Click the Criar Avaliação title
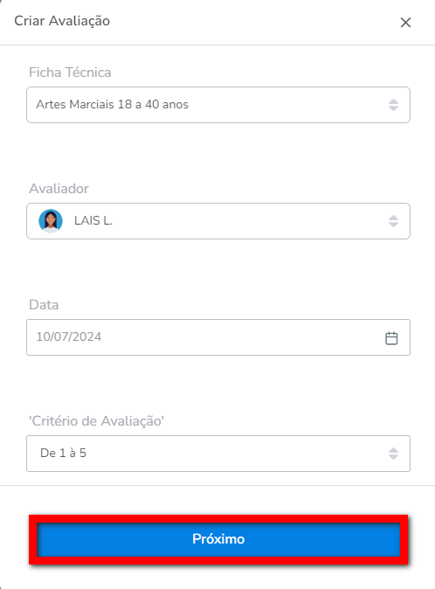The height and width of the screenshot is (589, 435). pos(62,21)
